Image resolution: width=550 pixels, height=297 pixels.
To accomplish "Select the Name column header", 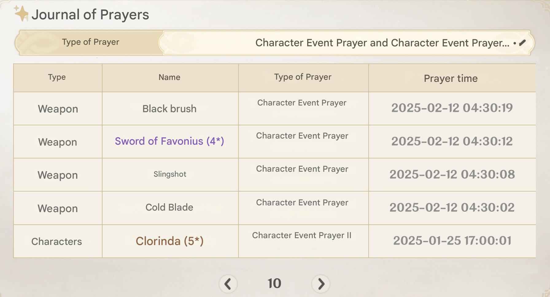I will (169, 77).
